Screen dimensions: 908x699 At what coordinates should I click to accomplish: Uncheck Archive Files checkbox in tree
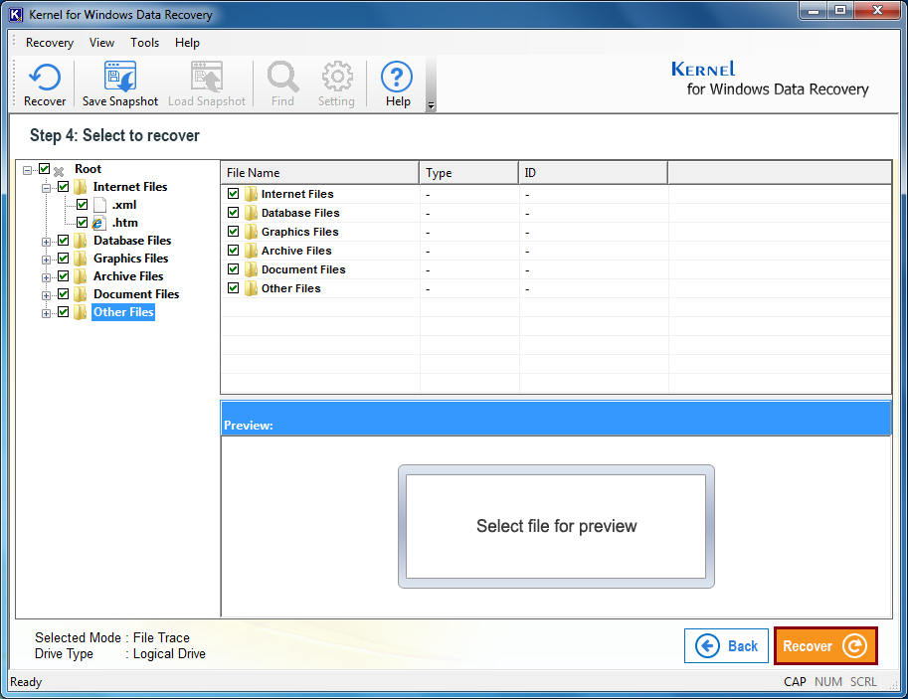[63, 276]
